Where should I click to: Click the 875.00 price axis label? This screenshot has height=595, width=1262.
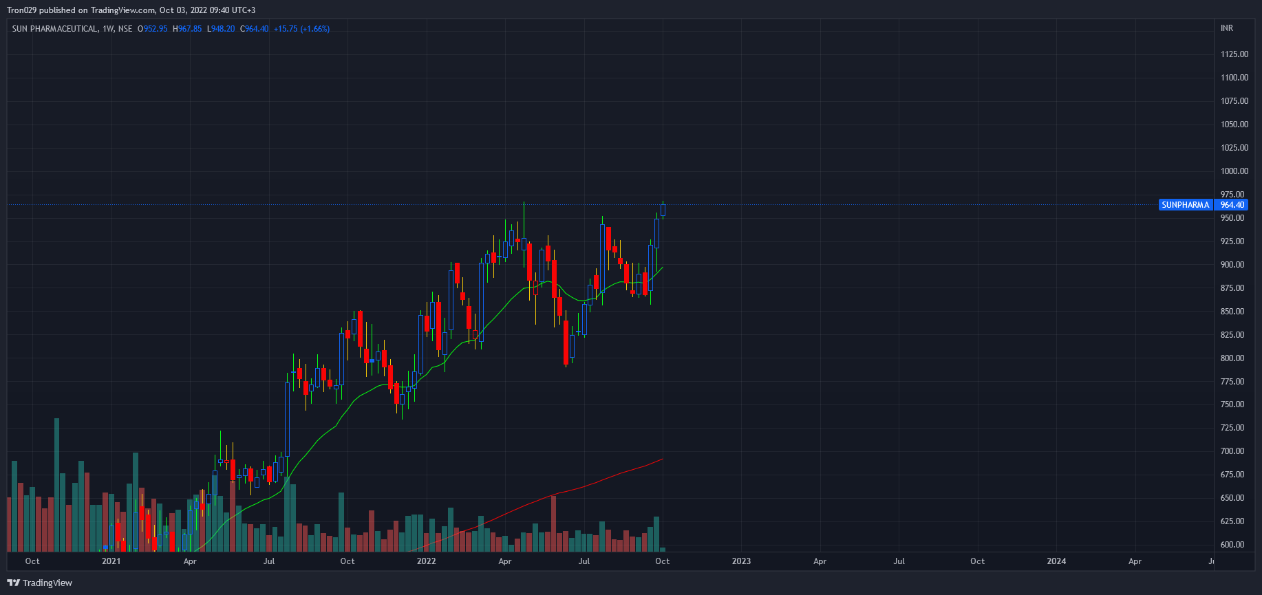coord(1232,288)
